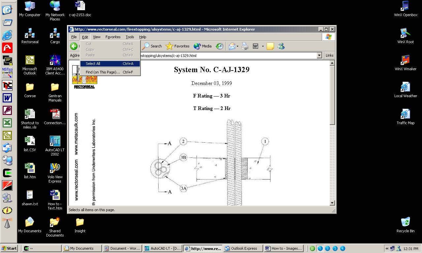Image resolution: width=422 pixels, height=253 pixels.
Task: Click the Internet Explorer icon in side launcher
Action: 7,35
